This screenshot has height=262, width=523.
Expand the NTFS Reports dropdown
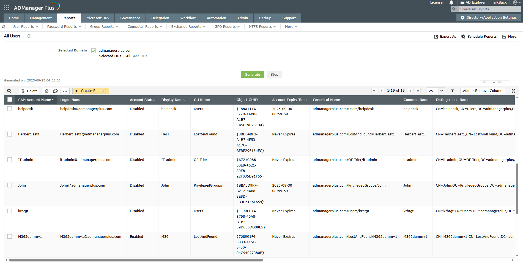262,27
